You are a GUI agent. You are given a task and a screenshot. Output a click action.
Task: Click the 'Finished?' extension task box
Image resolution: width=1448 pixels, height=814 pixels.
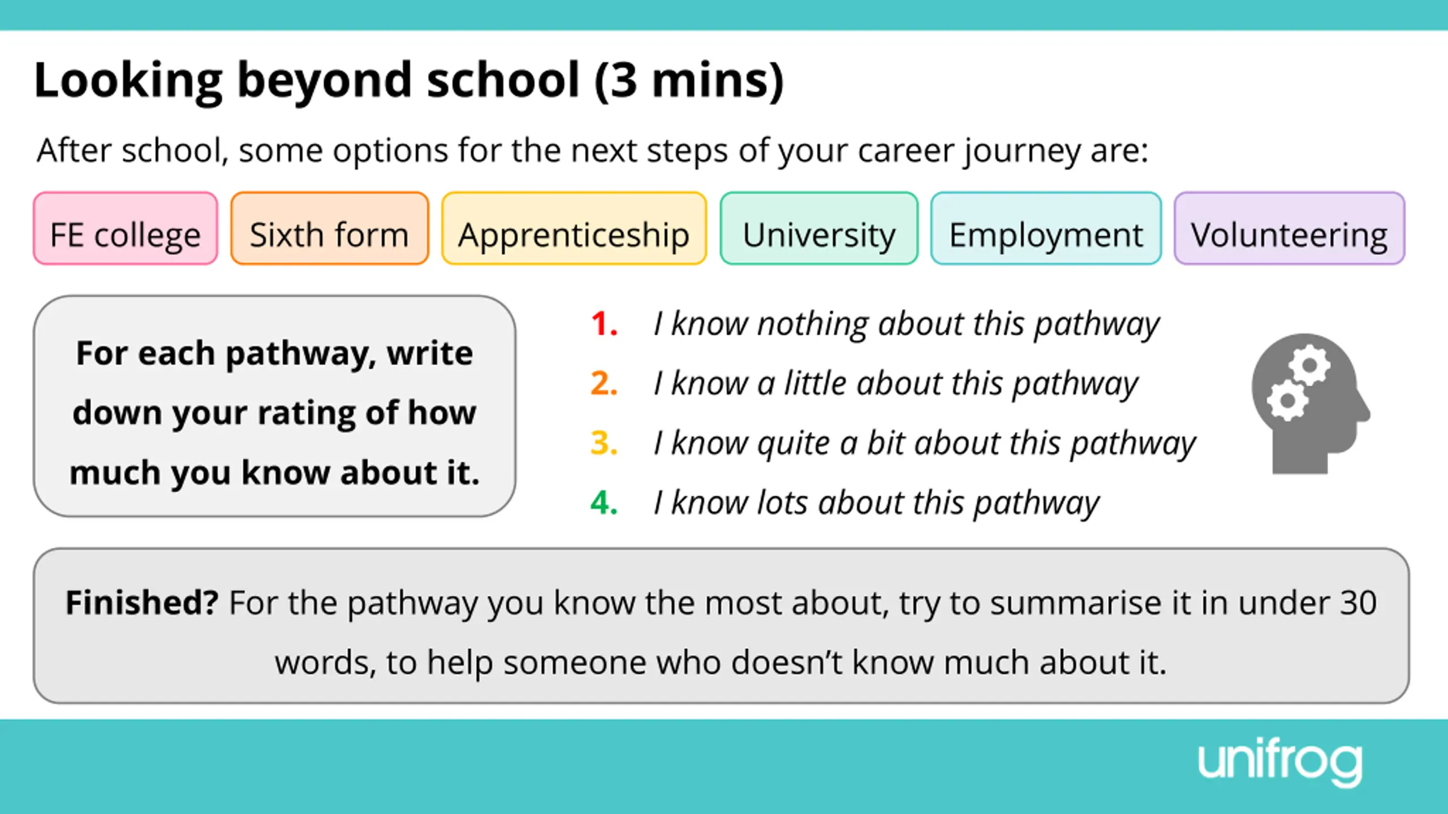click(x=721, y=626)
